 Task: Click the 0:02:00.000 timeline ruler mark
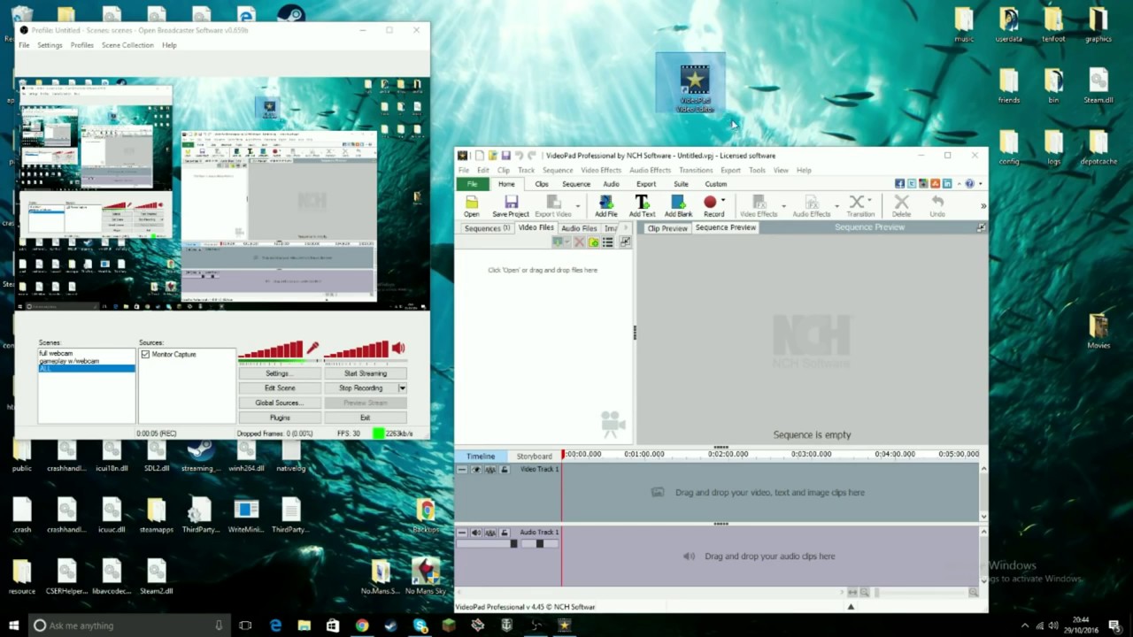[x=728, y=454]
